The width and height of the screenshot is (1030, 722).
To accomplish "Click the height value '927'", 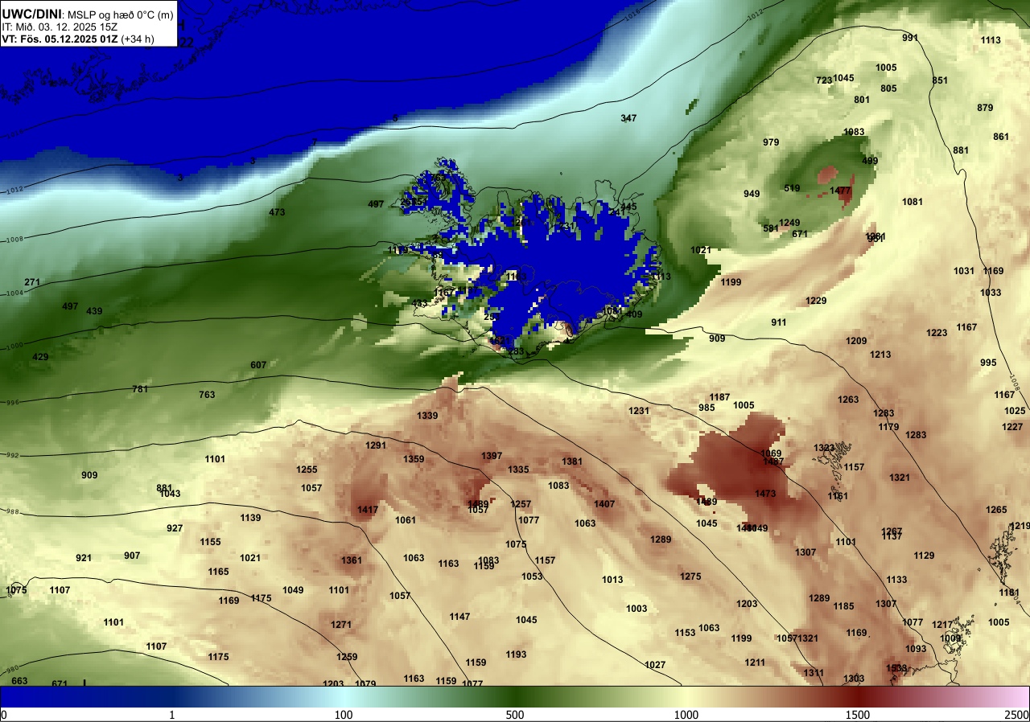I will 175,528.
